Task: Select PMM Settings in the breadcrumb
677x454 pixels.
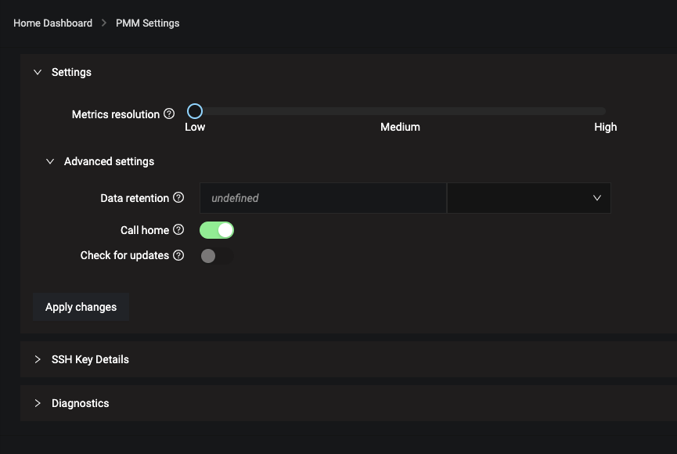Action: pyautogui.click(x=148, y=23)
